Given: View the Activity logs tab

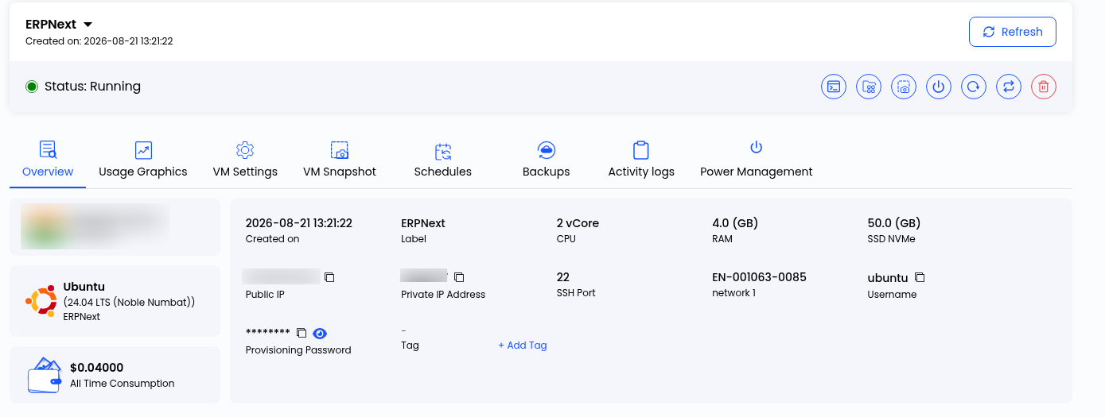Looking at the screenshot, I should (x=641, y=160).
